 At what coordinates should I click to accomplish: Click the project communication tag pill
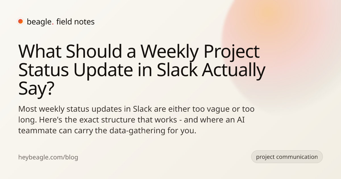tap(287, 157)
